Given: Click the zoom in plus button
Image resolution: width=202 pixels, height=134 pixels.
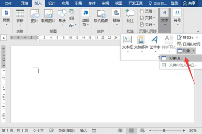Looking at the screenshot, I should (x=184, y=131).
